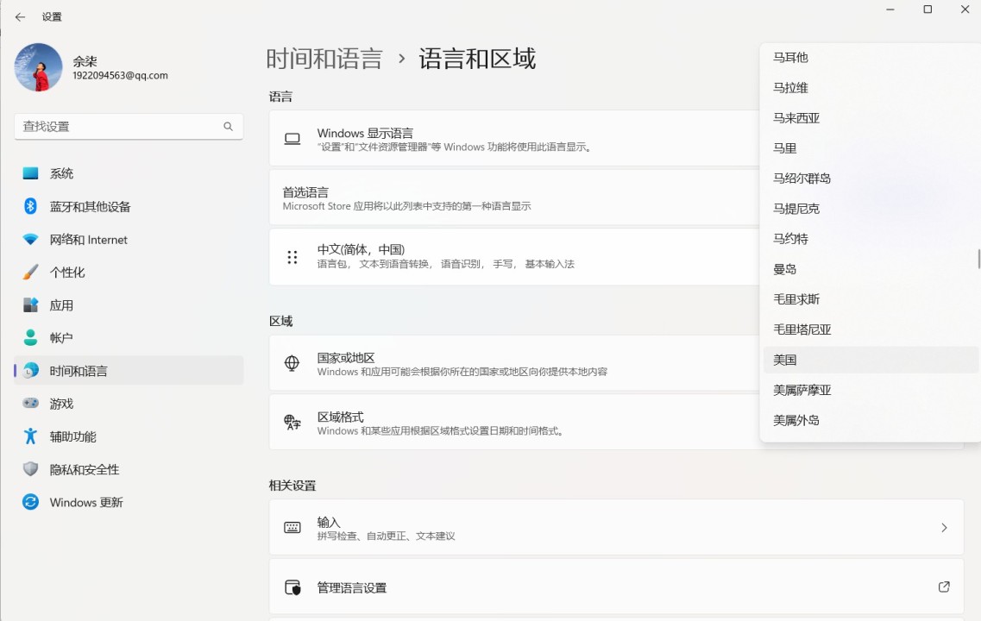Select 马拉维 in the country list

(870, 88)
